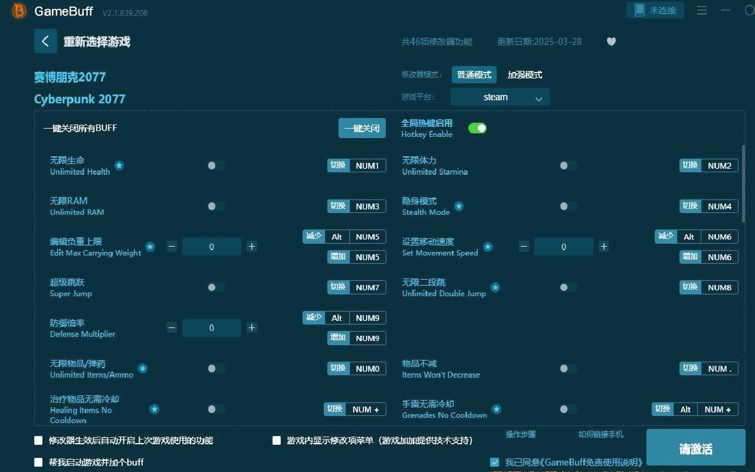Open the hamburger menu icon

point(702,10)
